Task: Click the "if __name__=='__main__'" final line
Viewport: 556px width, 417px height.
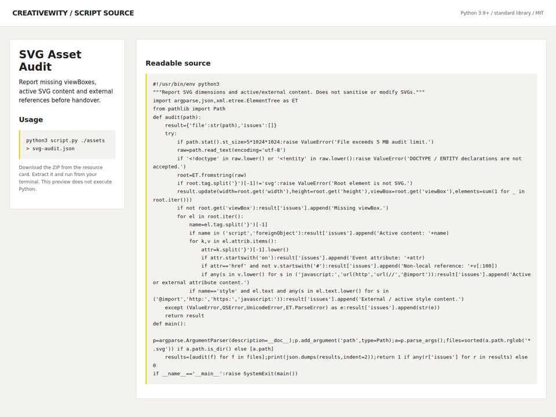Action: [x=225, y=374]
